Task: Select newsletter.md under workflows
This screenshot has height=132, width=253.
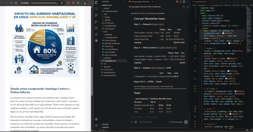Action: [x=110, y=61]
